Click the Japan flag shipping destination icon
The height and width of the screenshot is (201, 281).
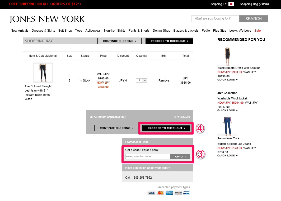231,4
